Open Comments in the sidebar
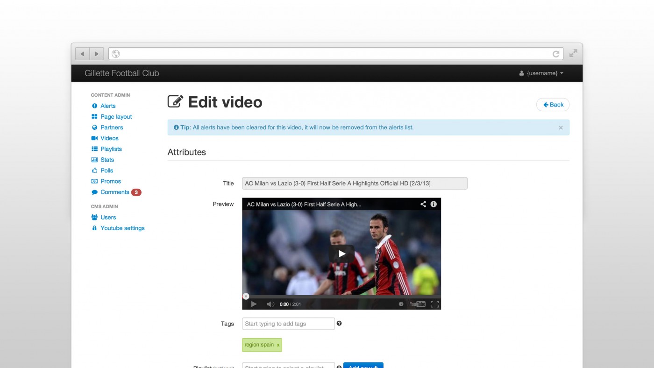654x368 pixels. [x=114, y=192]
